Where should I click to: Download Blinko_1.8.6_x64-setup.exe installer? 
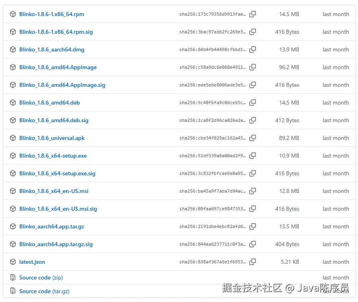pyautogui.click(x=53, y=156)
